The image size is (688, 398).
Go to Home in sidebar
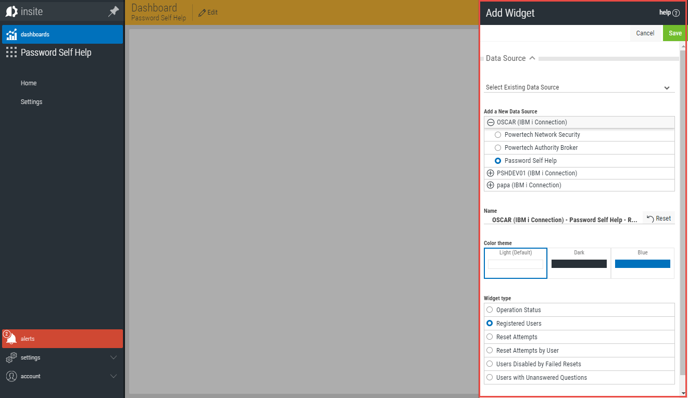coord(29,83)
